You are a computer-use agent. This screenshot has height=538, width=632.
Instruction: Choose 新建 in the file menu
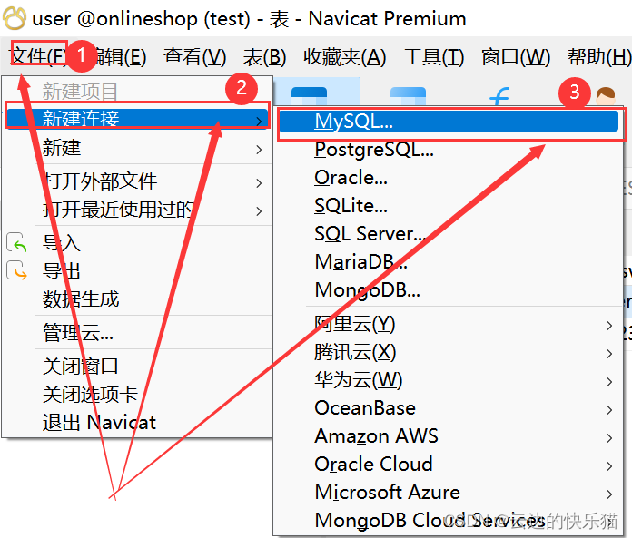coord(137,147)
